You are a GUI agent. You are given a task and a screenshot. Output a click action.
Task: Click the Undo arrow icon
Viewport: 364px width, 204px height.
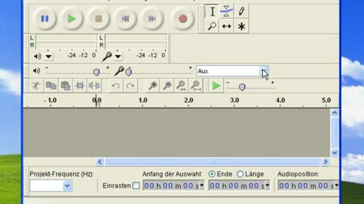(115, 85)
